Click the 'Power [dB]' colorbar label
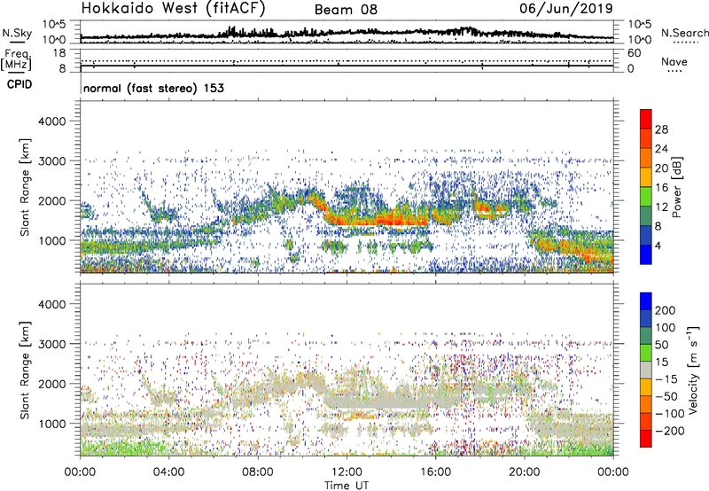Image resolution: width=709 pixels, height=491 pixels. (x=676, y=187)
